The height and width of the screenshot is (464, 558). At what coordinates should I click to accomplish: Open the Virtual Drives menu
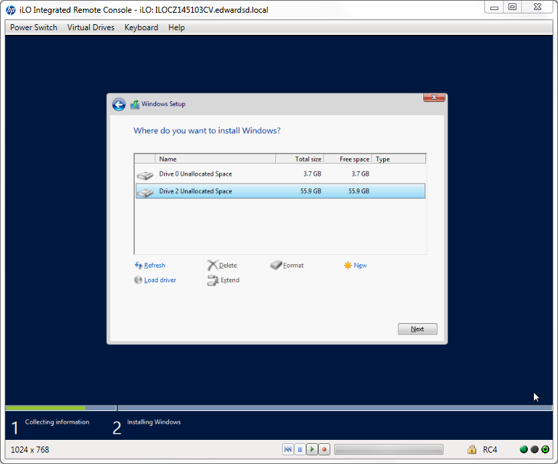[x=90, y=27]
